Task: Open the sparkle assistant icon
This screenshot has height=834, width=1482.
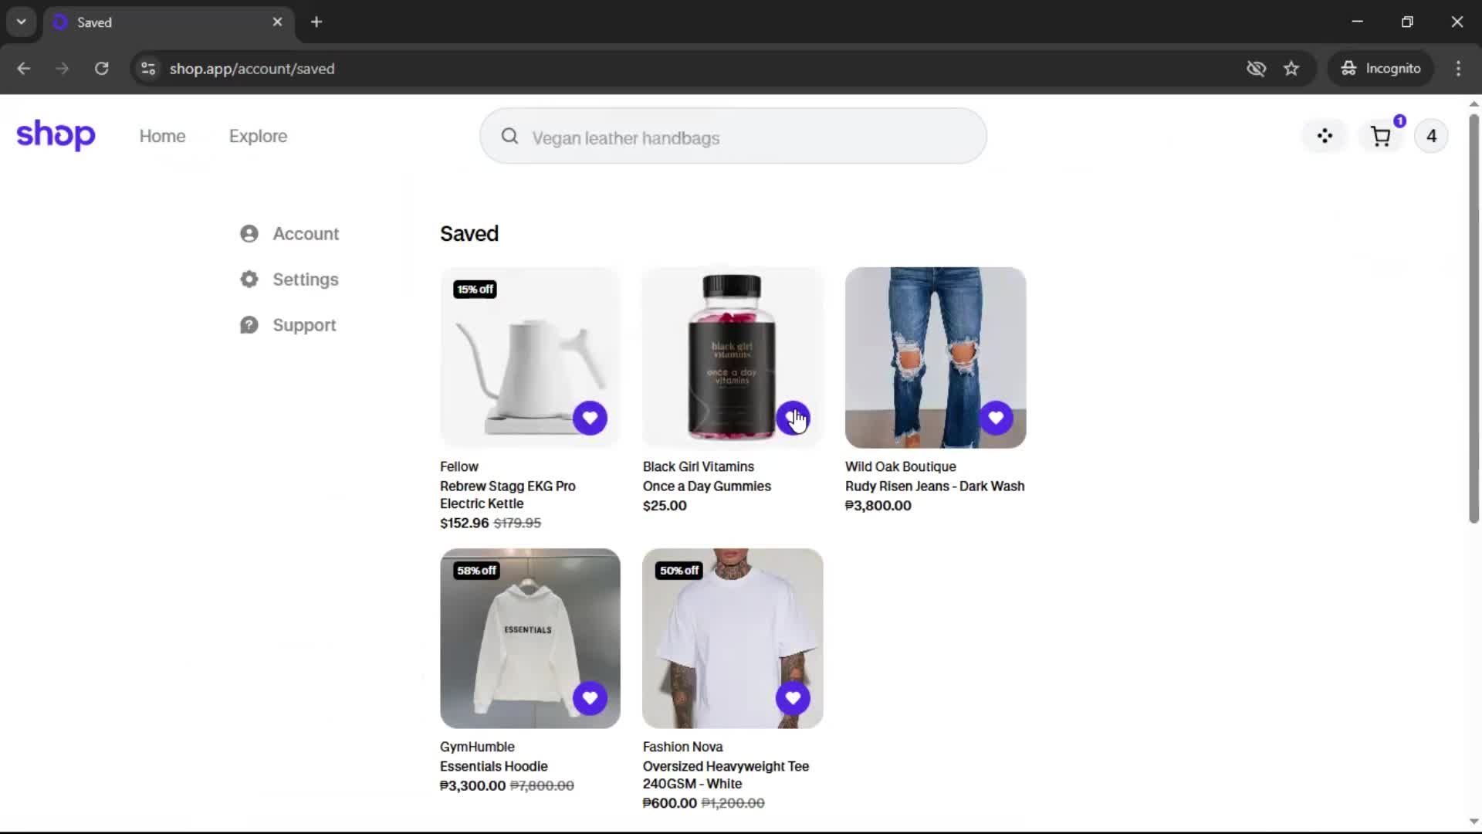Action: click(x=1325, y=137)
